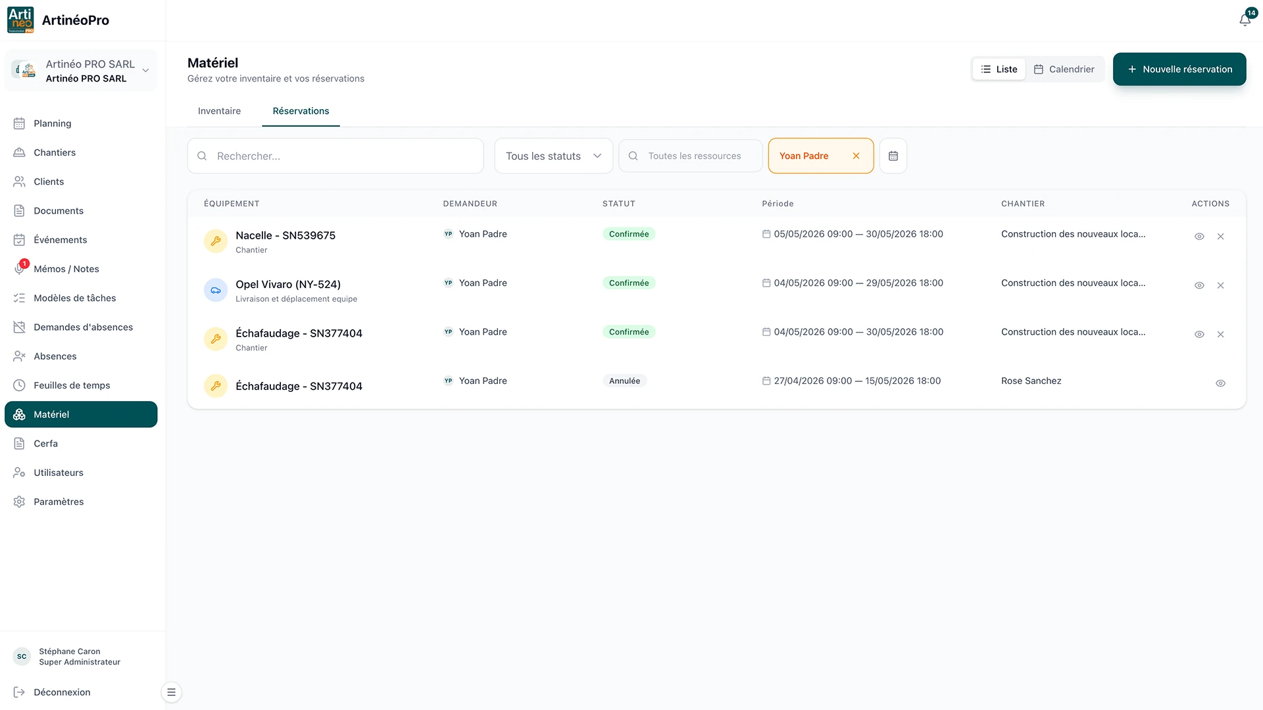1263x710 pixels.
Task: View the Nacelle - SN539675 reservation details
Action: coord(1199,237)
